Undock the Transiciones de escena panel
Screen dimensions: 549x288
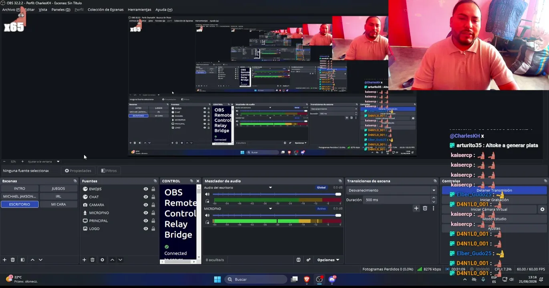[435, 181]
